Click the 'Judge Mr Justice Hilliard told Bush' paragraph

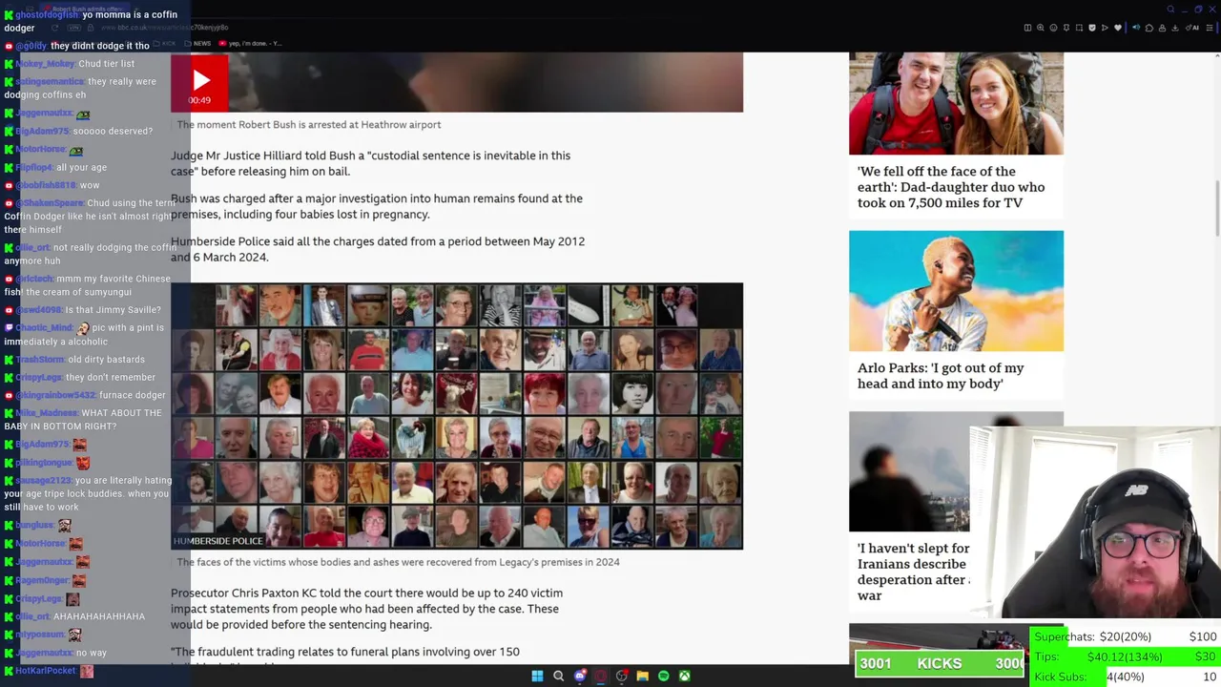click(x=370, y=163)
